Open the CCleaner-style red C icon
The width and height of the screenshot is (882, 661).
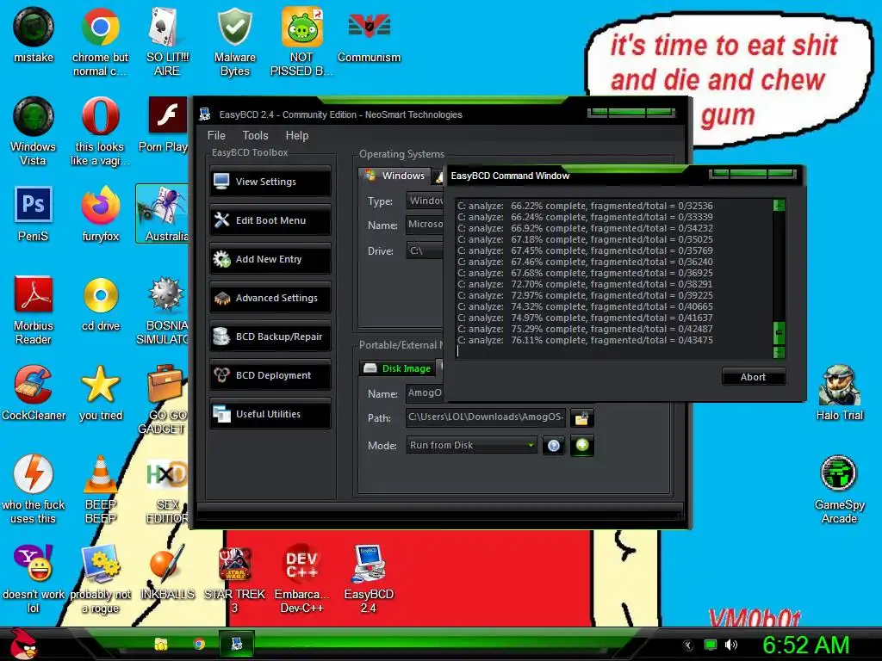(34, 392)
